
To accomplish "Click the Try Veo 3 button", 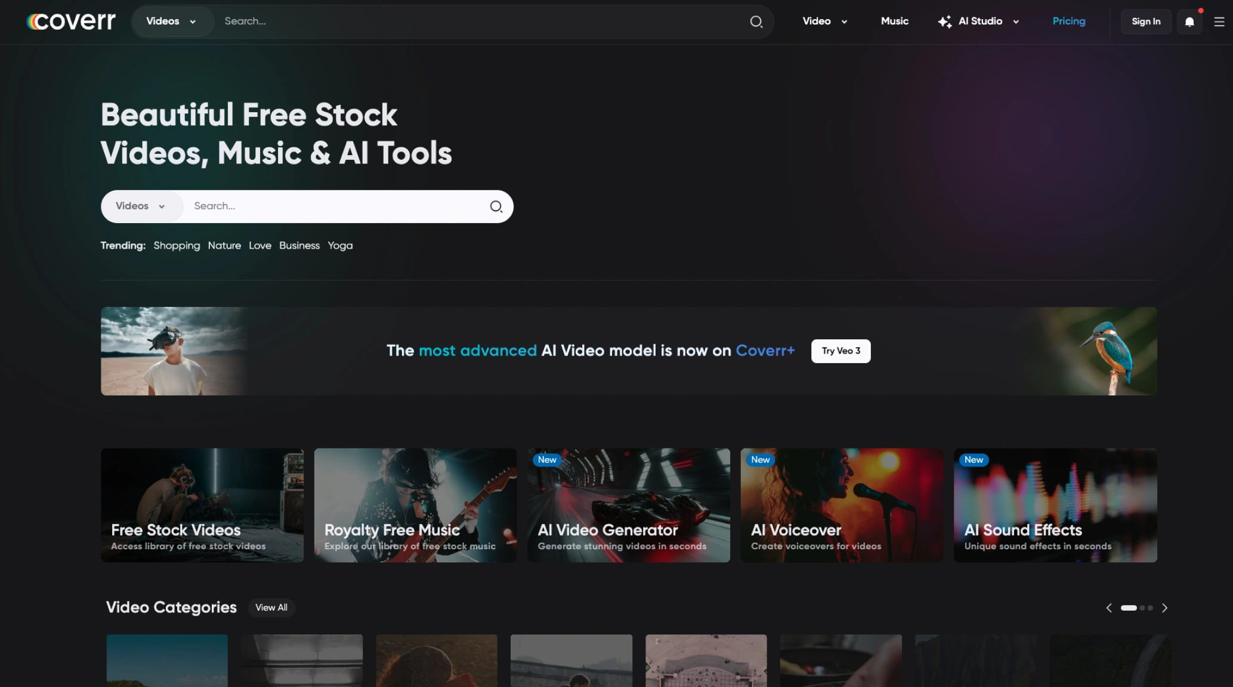I will pos(840,351).
